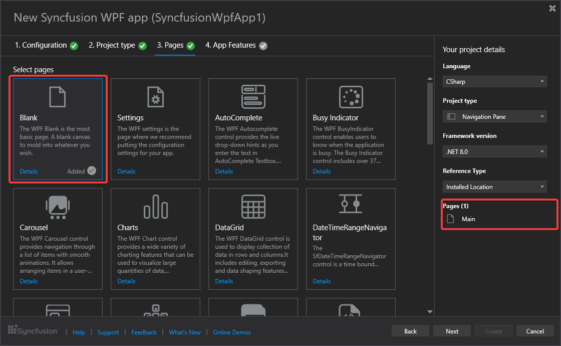
Task: Expand the Project type Navigation Pane dropdown
Action: 494,116
